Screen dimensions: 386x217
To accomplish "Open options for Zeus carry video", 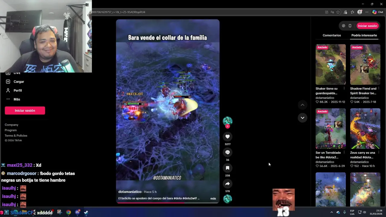I will (379, 153).
